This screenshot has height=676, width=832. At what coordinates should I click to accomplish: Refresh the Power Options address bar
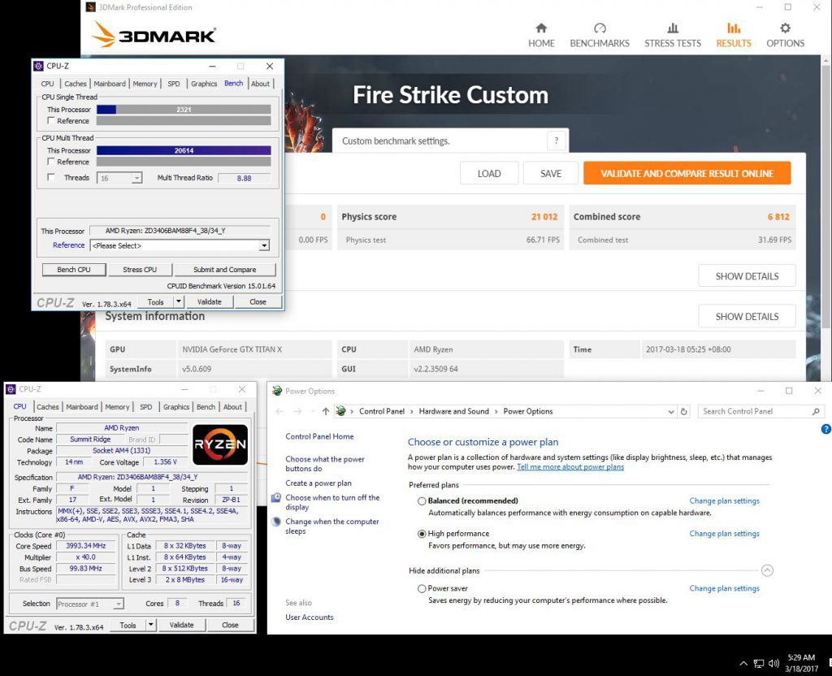[x=684, y=411]
